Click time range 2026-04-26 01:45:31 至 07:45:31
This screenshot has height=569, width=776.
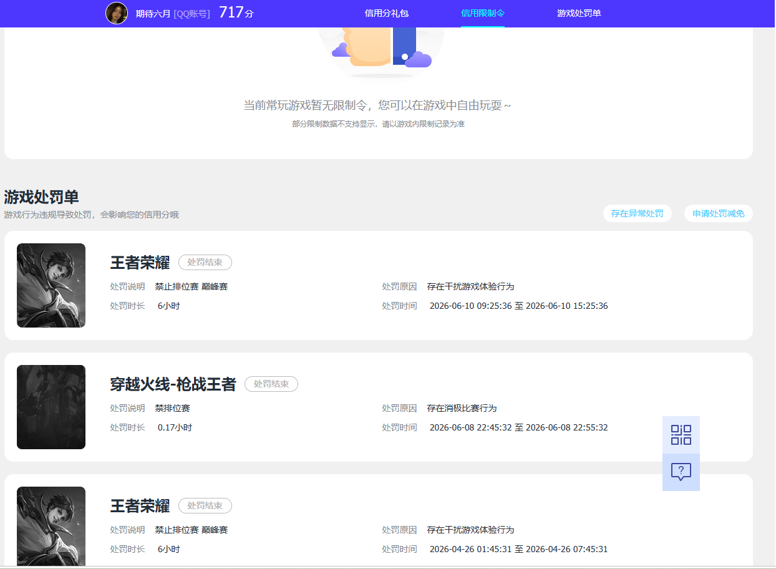tap(519, 549)
